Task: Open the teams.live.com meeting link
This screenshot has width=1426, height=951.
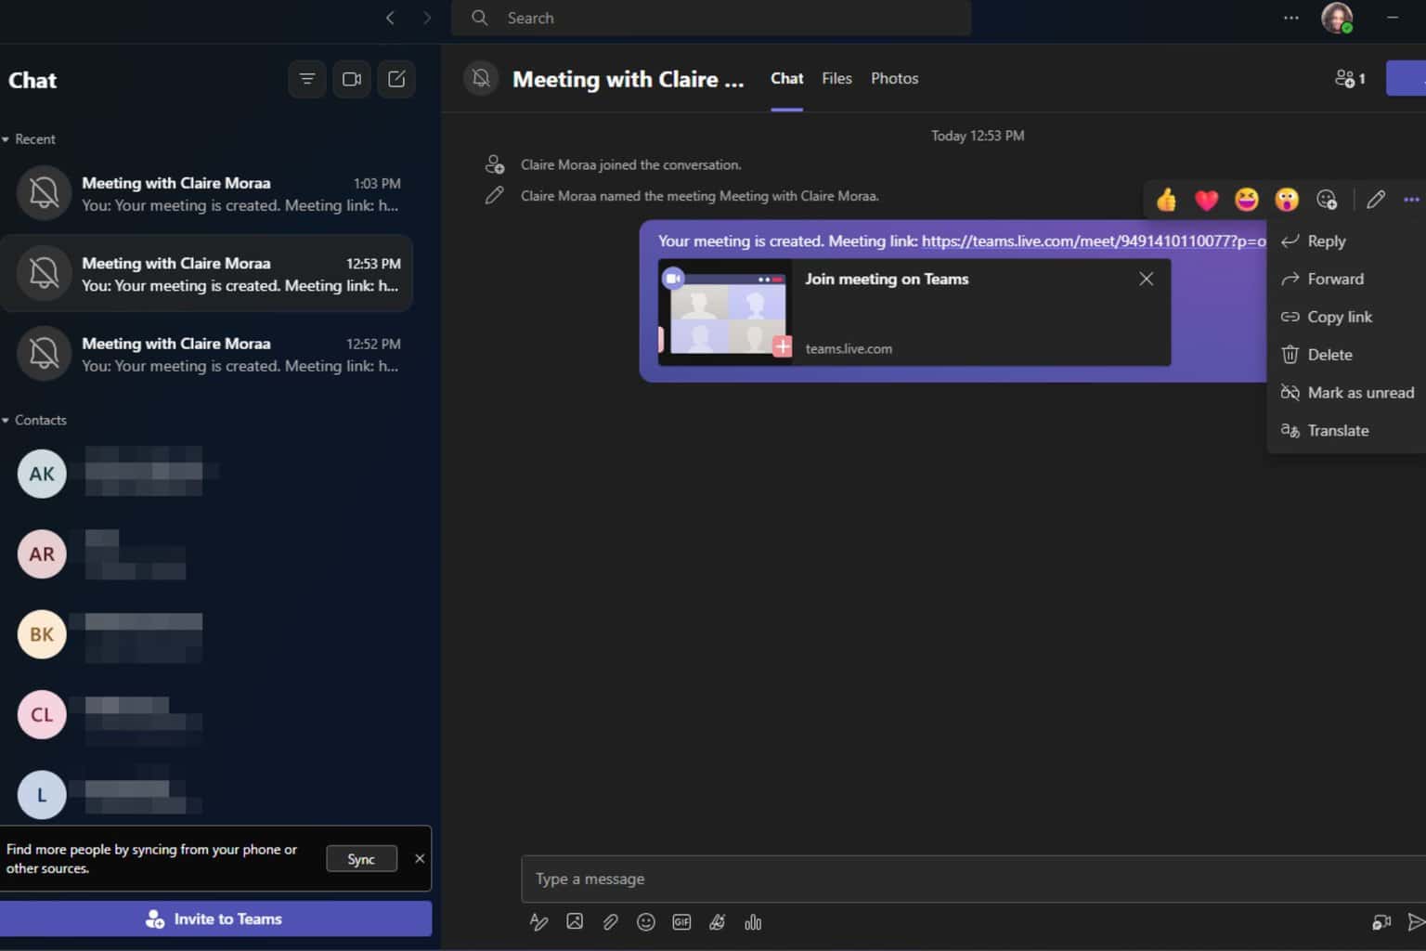Action: 1094,241
